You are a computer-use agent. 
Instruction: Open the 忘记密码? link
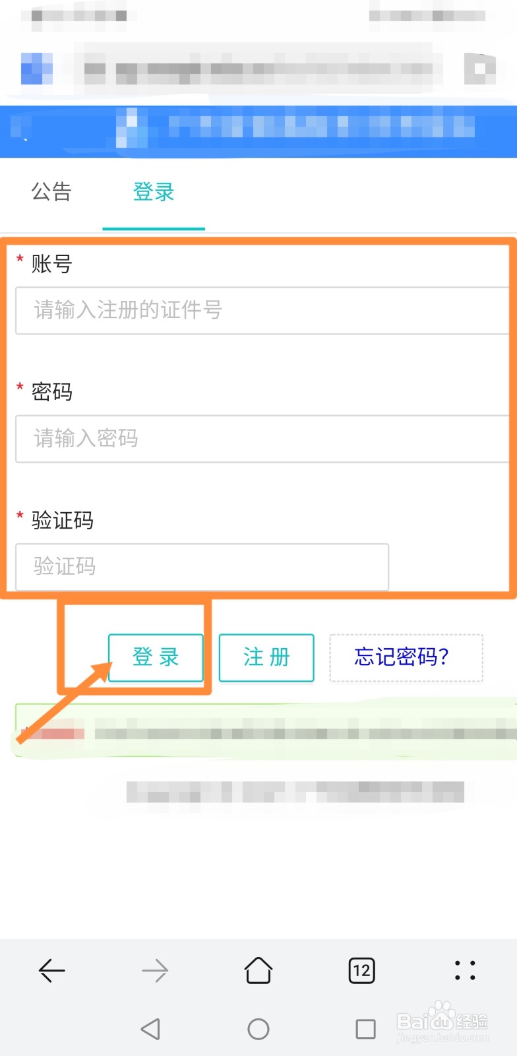coord(402,657)
